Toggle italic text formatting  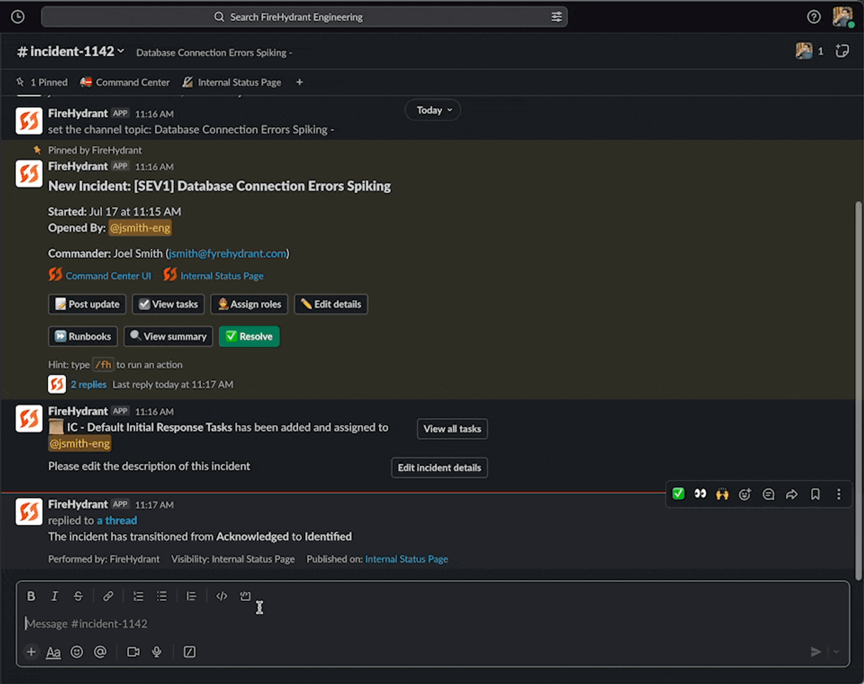pos(55,596)
